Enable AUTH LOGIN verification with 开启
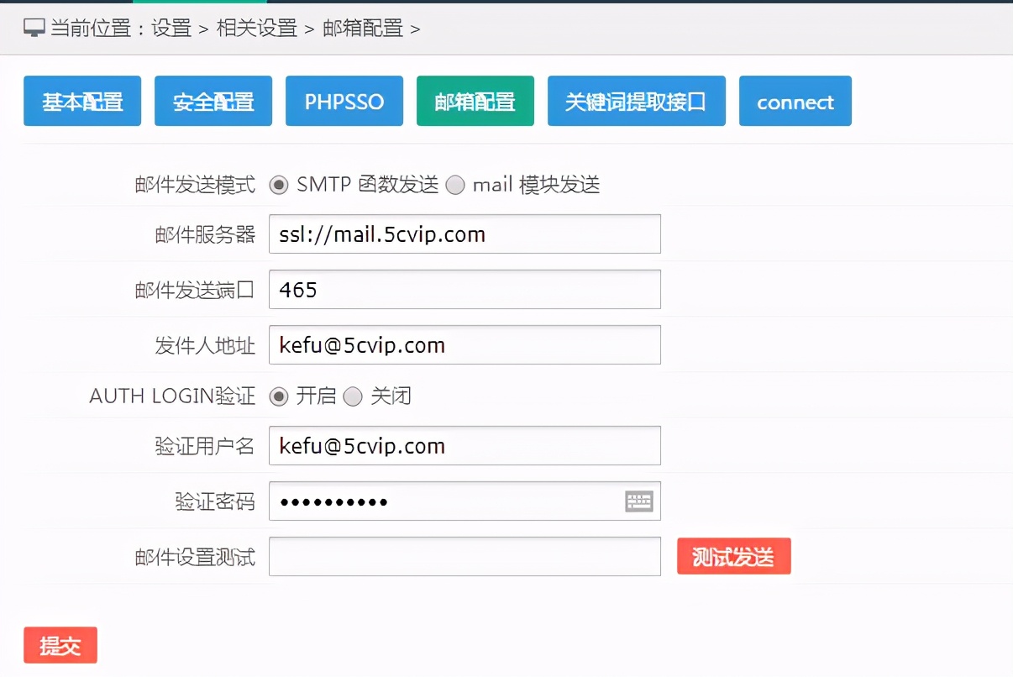 pyautogui.click(x=278, y=396)
